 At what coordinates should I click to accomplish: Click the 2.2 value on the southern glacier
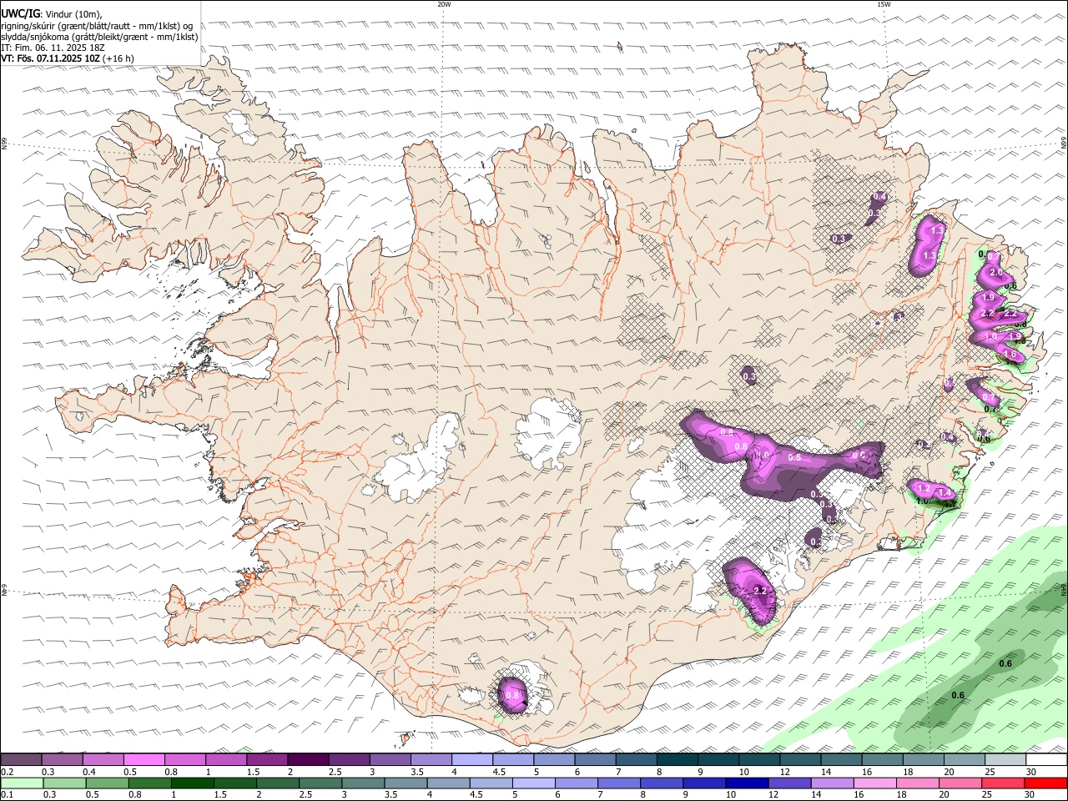coord(759,591)
